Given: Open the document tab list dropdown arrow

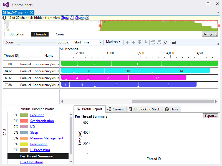Looking at the screenshot, I should 218,13.
